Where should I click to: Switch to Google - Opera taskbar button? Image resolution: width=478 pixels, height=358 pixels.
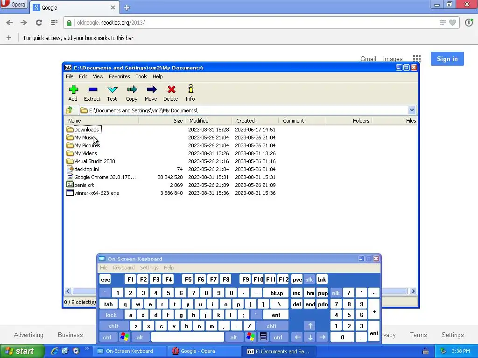coord(204,351)
